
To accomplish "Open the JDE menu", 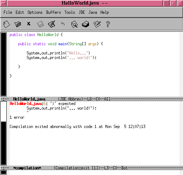I will (x=82, y=12).
